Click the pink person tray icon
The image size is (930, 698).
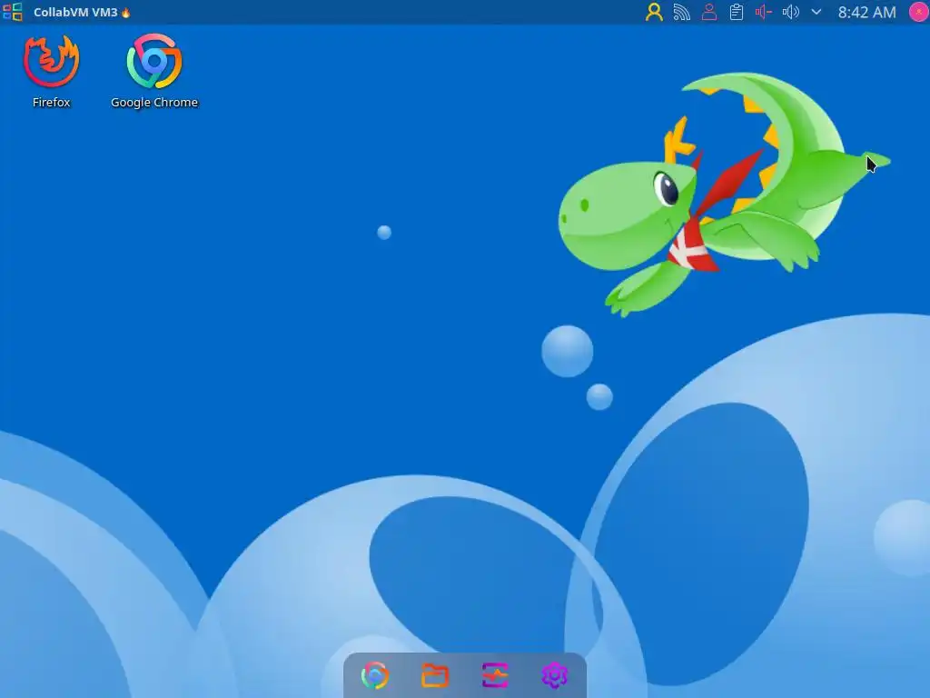pyautogui.click(x=708, y=13)
